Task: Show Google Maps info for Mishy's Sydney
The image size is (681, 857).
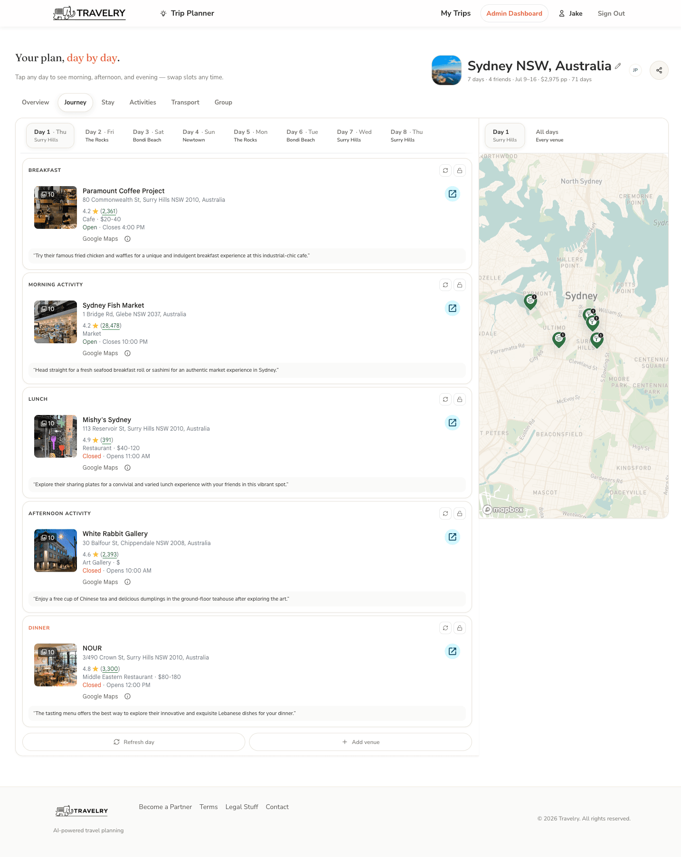Action: [x=127, y=468]
